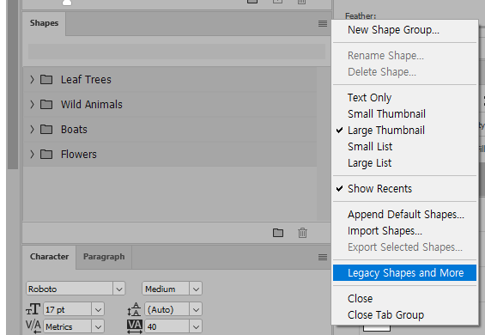Viewport: 485px width, 335px height.
Task: Click the Boats folder icon
Action: coord(46,130)
